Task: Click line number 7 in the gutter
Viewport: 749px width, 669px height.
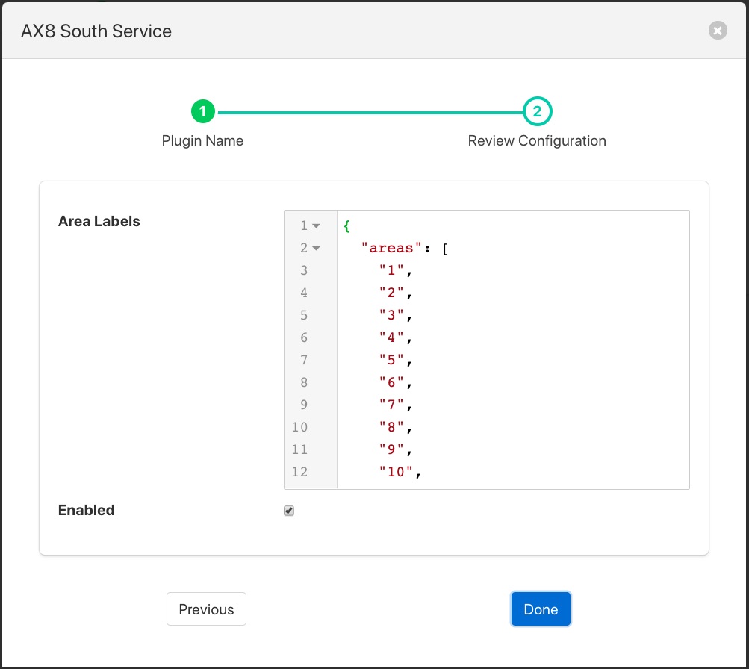Action: tap(304, 360)
